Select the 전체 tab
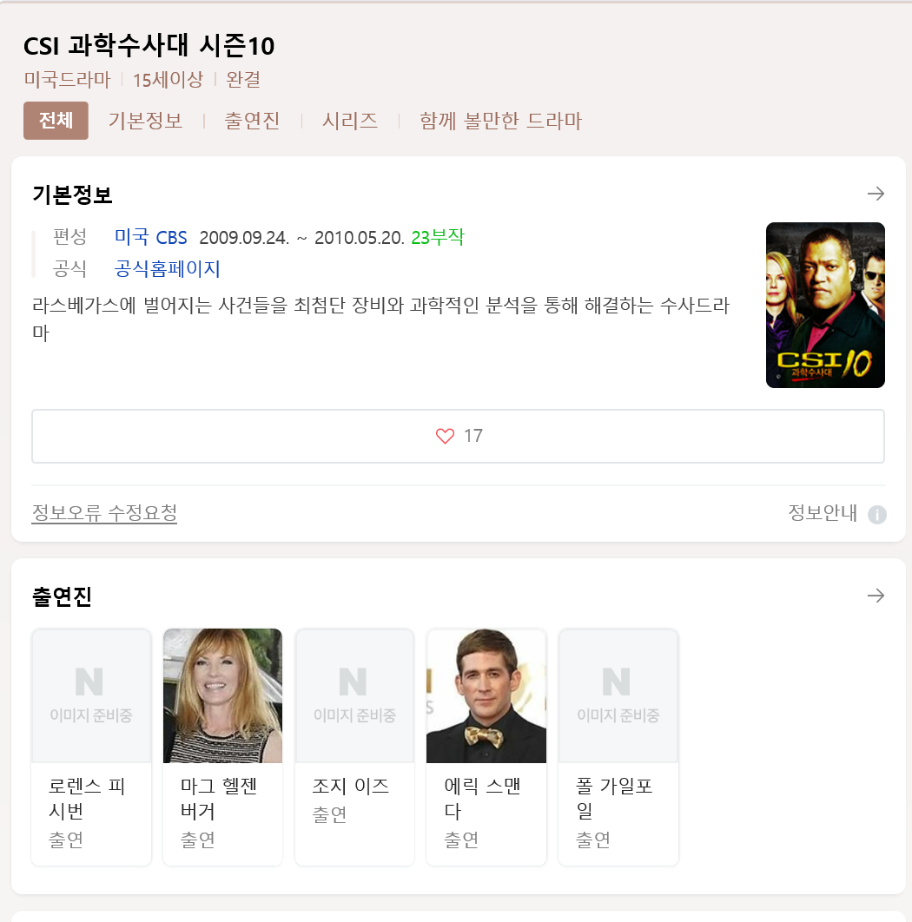 click(56, 121)
